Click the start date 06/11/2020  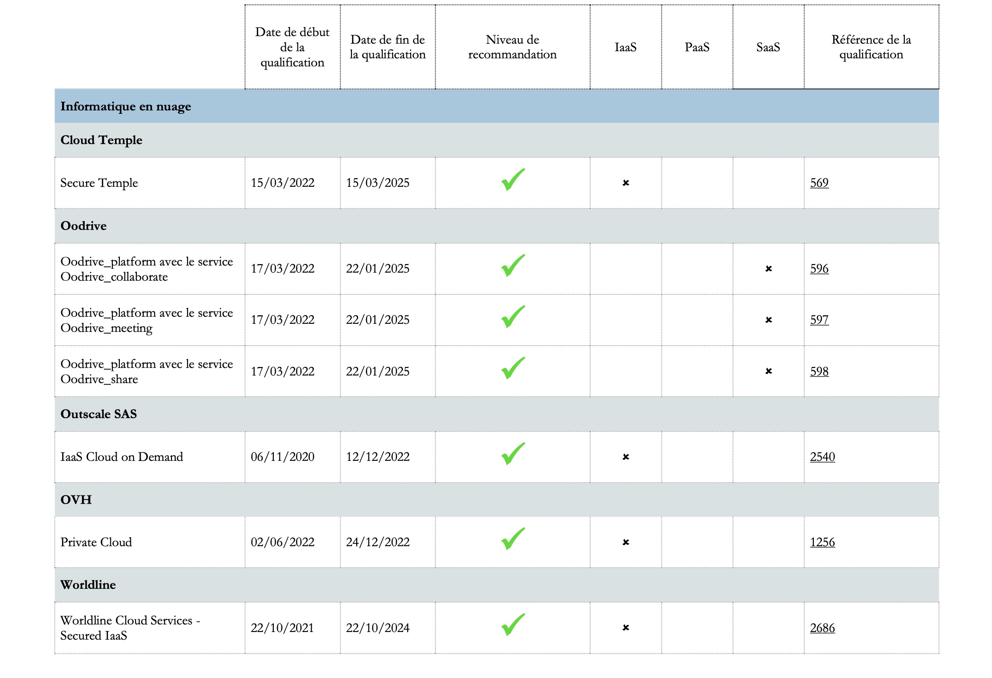(283, 457)
